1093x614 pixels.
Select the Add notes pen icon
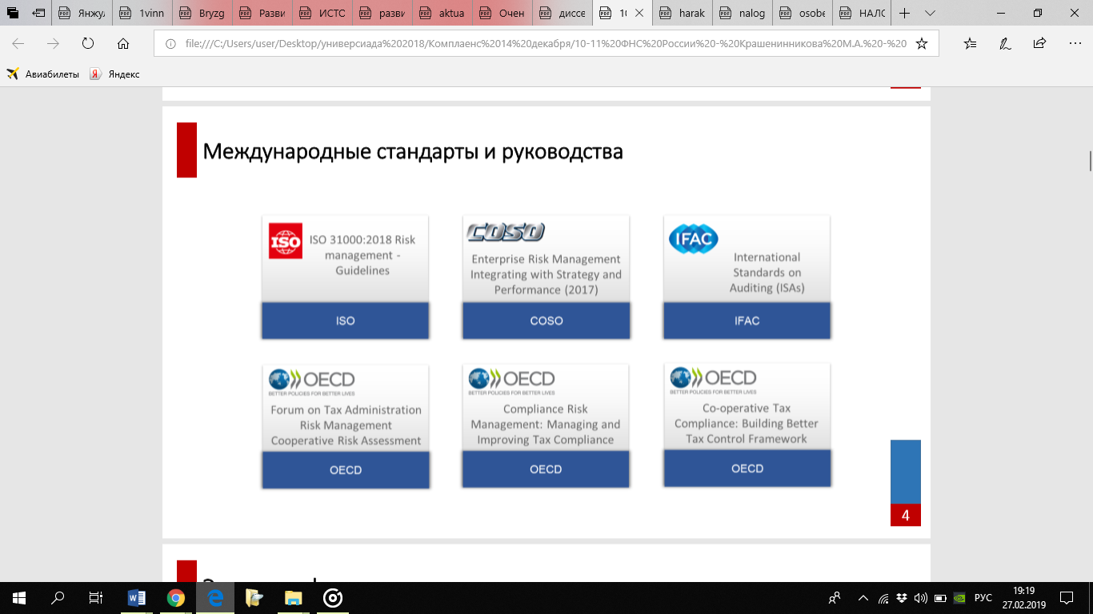[x=1005, y=44]
